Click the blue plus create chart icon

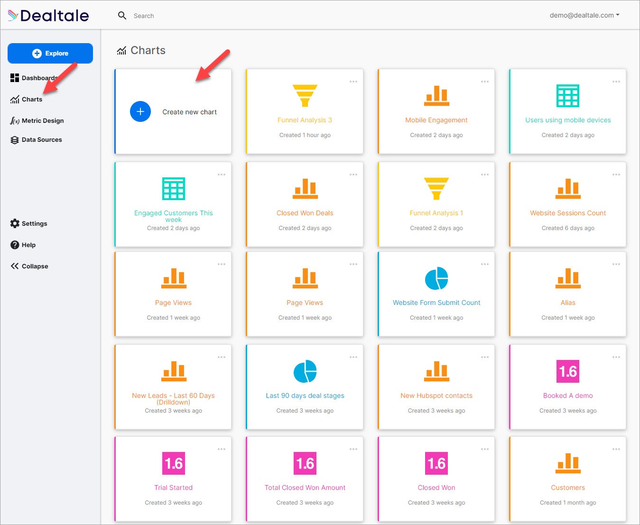point(140,111)
